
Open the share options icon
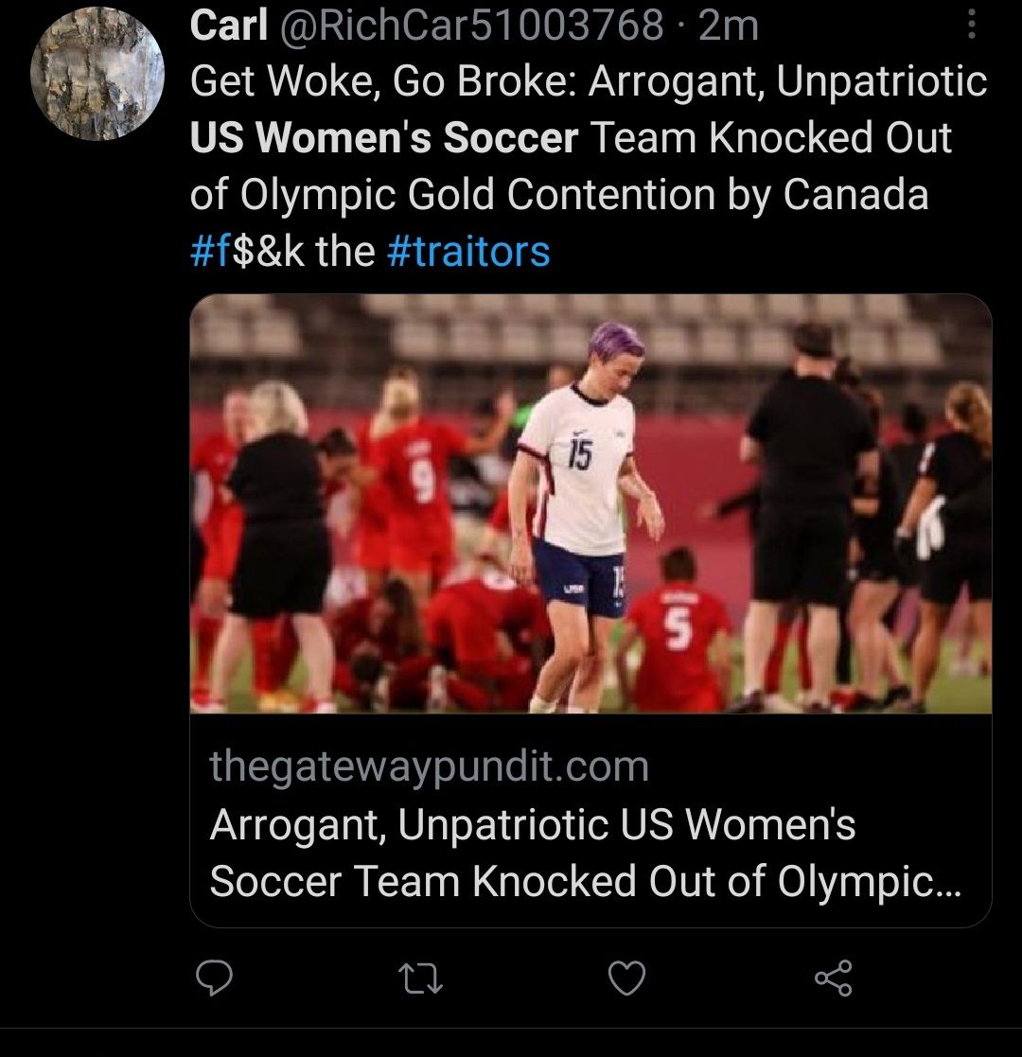click(833, 978)
